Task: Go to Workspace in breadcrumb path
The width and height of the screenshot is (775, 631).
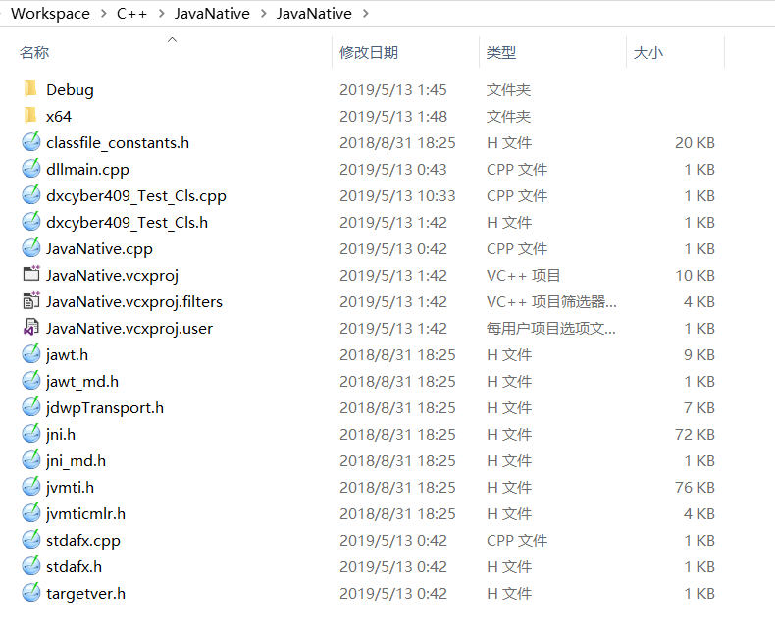Action: [x=50, y=14]
